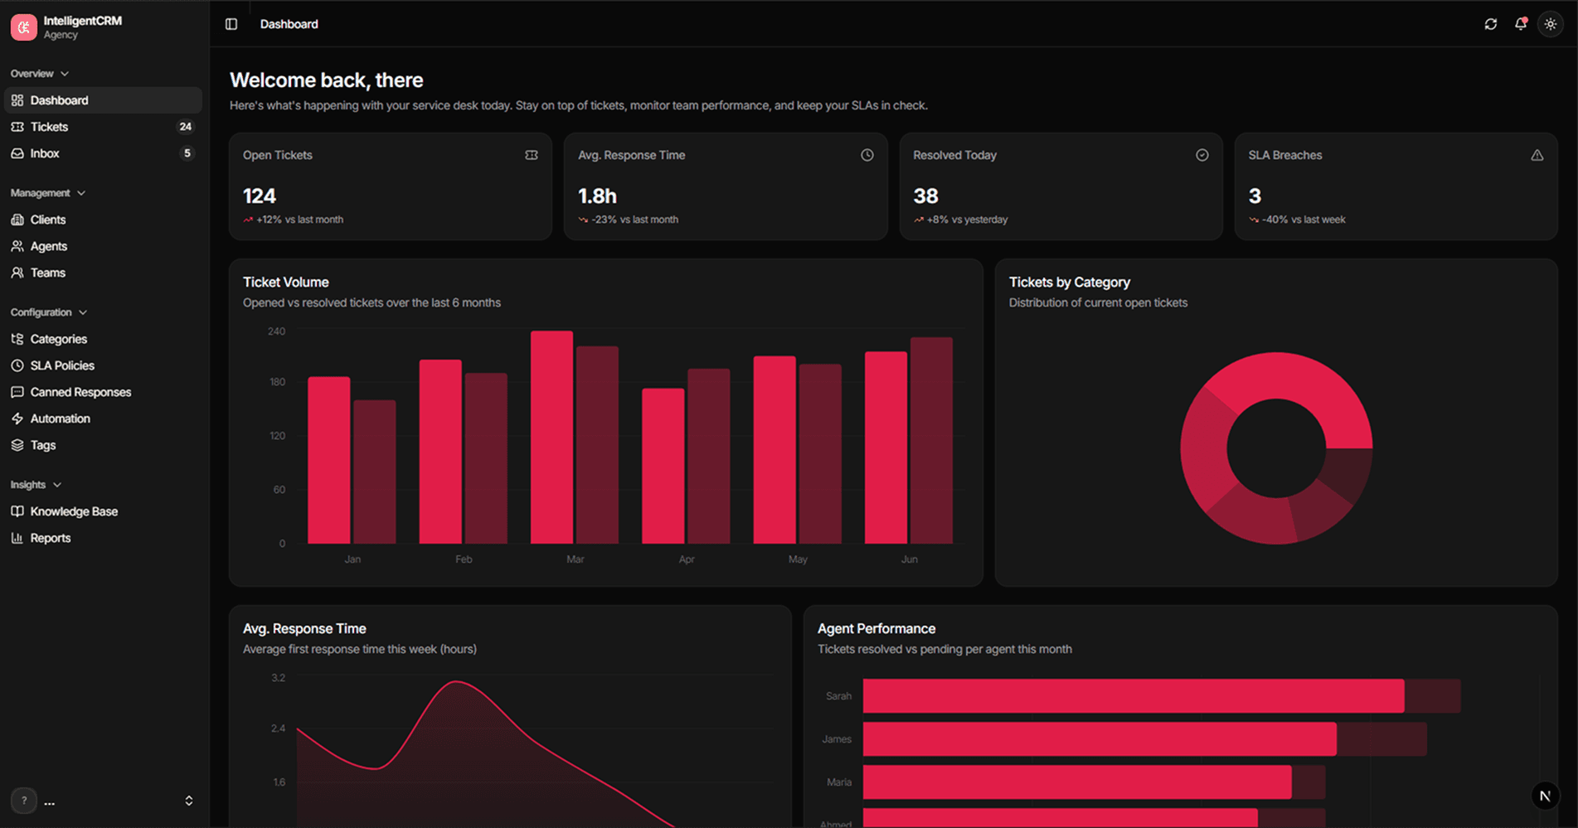
Task: Click the refresh icon in header
Action: tap(1491, 24)
